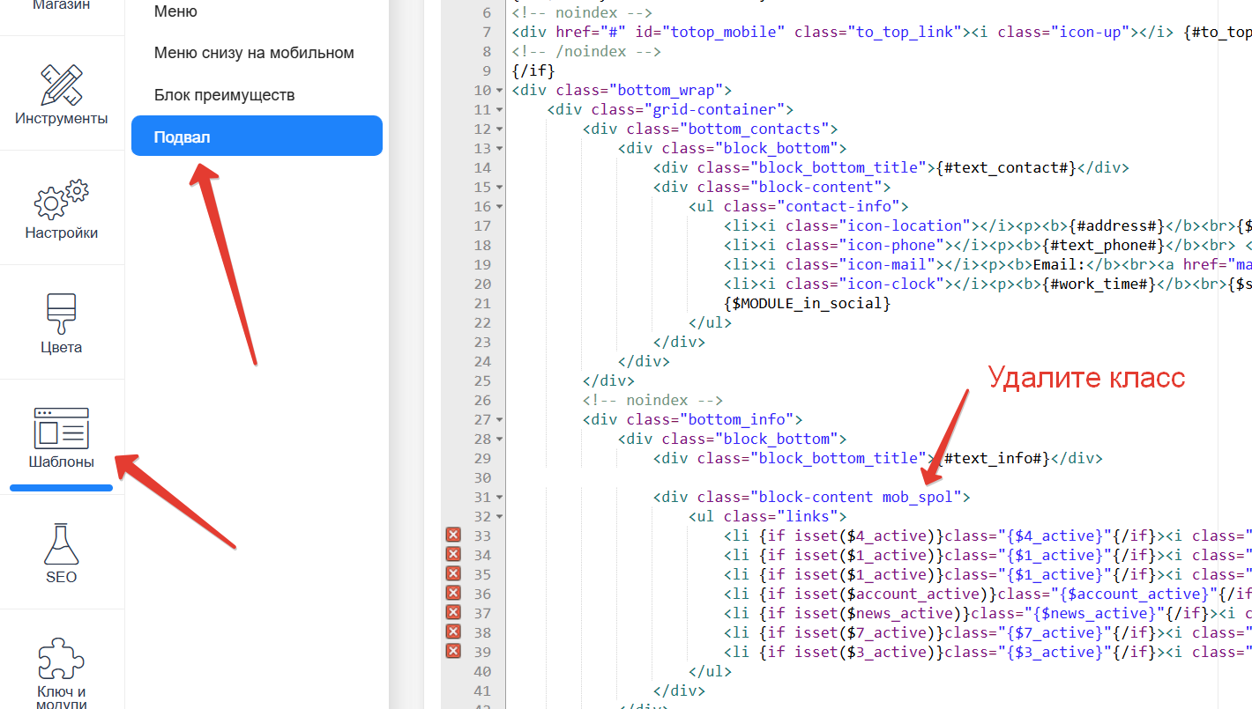Click the error marker on line 34
Screen dimensions: 1252x709
(453, 555)
